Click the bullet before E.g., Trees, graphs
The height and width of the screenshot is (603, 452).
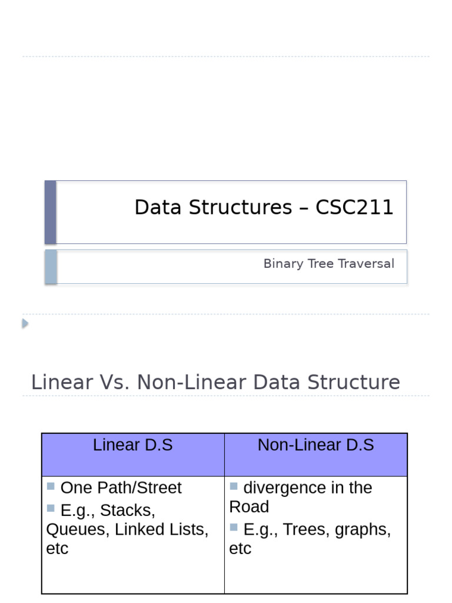click(234, 527)
